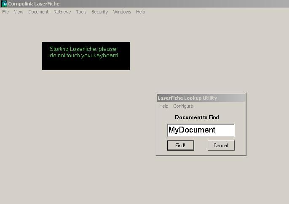Open the Security menu
The height and width of the screenshot is (204, 289).
point(100,12)
